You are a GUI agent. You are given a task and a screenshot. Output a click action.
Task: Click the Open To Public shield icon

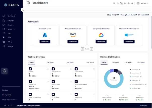click(53, 82)
